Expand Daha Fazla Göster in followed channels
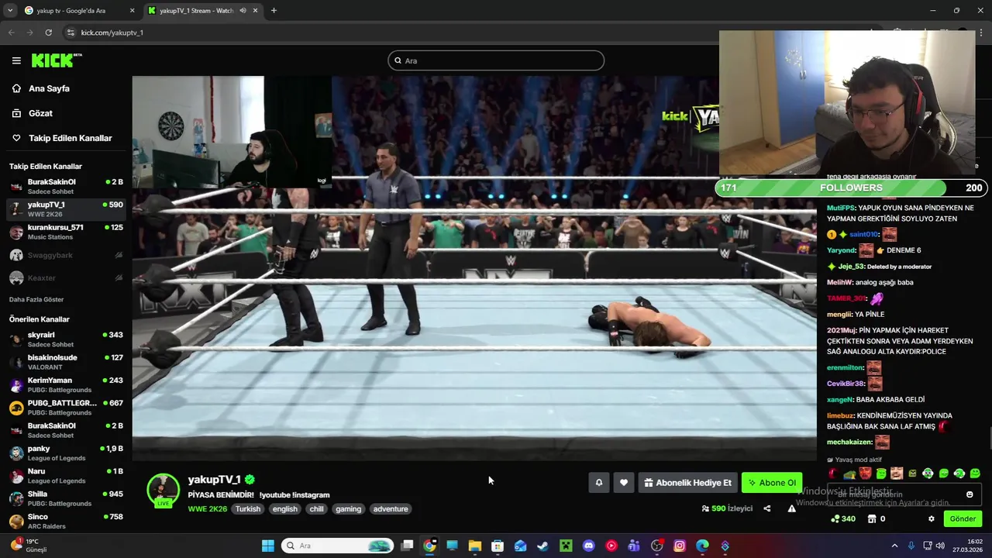The width and height of the screenshot is (992, 558). click(x=36, y=299)
